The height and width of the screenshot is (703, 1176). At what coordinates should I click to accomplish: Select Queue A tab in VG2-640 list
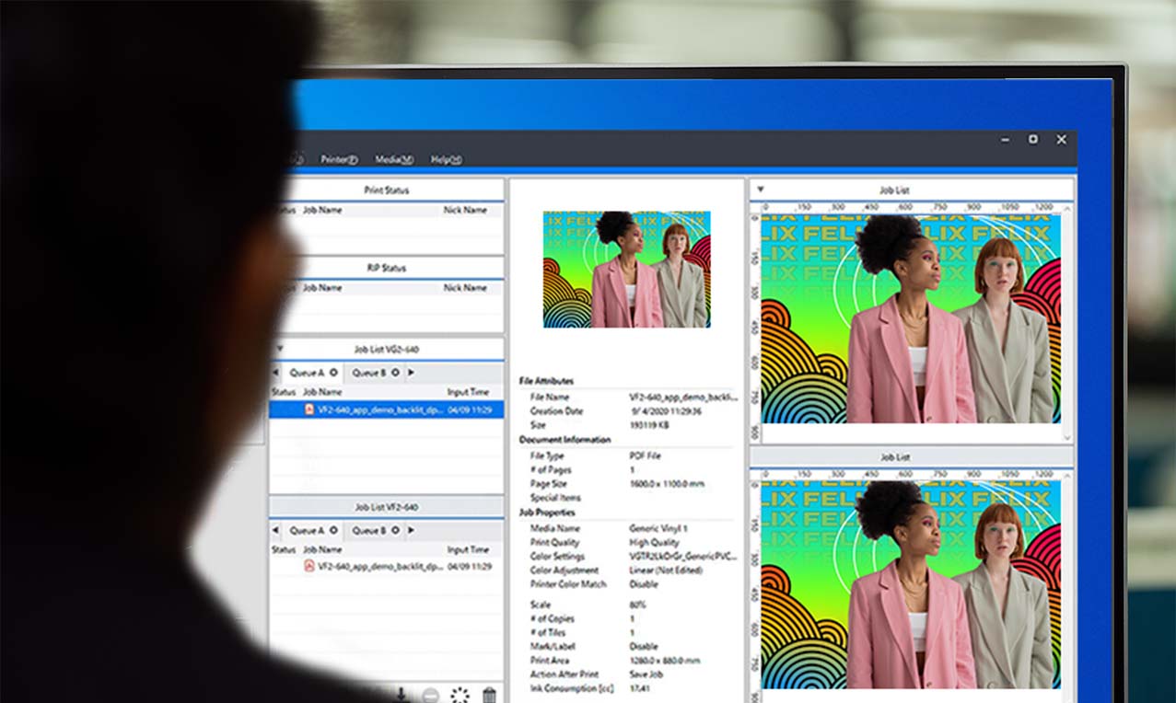point(307,373)
